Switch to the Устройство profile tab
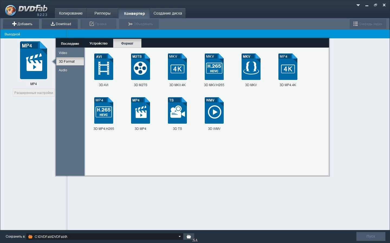 (x=99, y=43)
